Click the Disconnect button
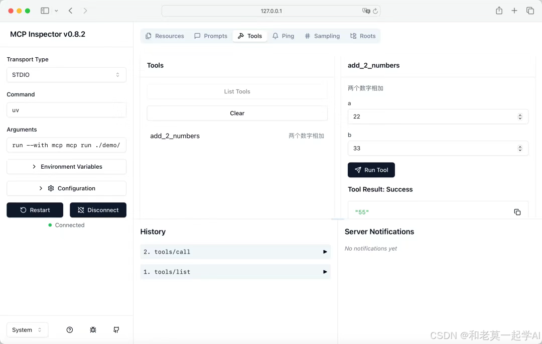The width and height of the screenshot is (542, 344). pyautogui.click(x=98, y=210)
